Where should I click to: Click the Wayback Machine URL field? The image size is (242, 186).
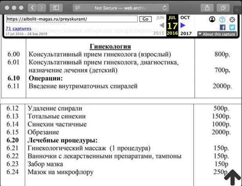tap(72, 19)
